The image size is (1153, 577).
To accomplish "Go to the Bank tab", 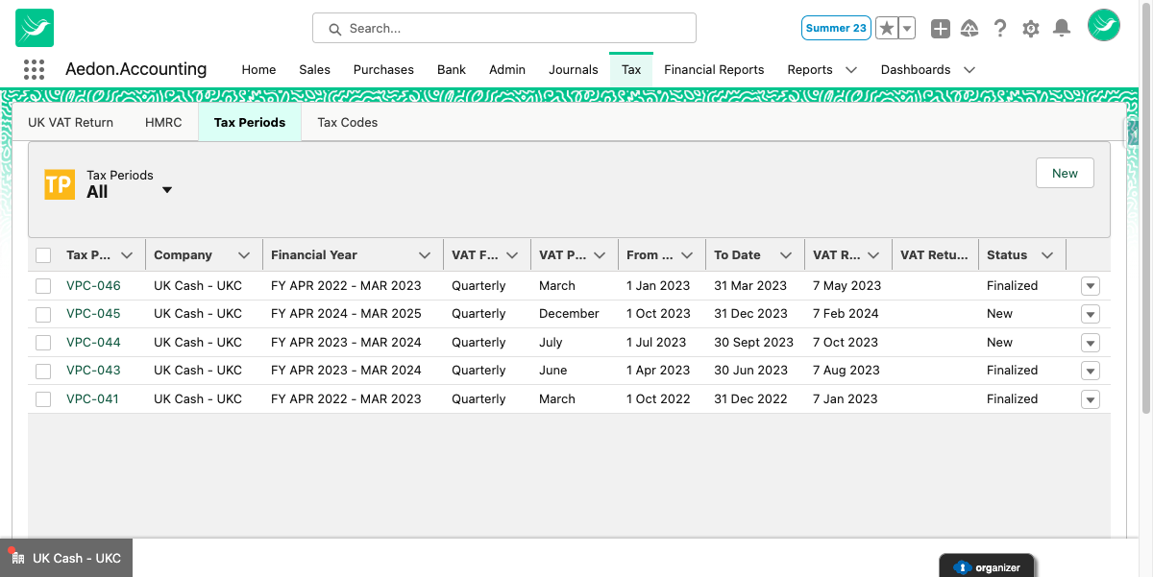I will pyautogui.click(x=452, y=69).
